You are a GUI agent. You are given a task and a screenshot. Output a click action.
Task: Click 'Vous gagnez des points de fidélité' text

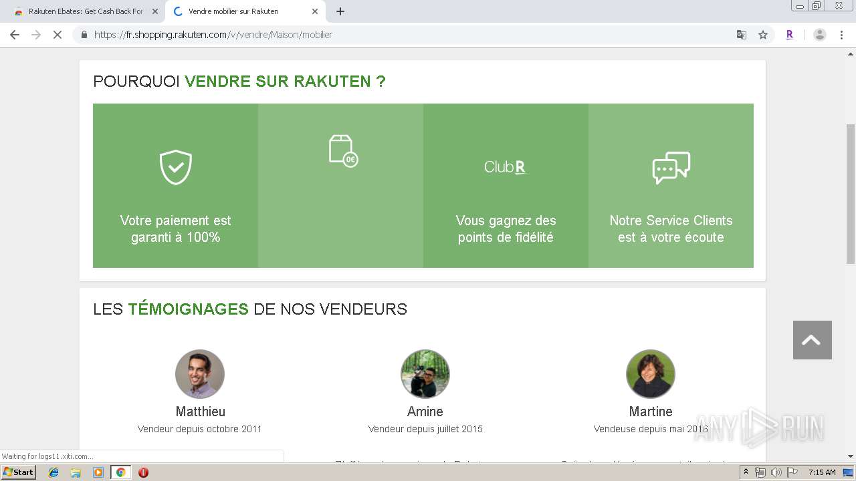(506, 229)
